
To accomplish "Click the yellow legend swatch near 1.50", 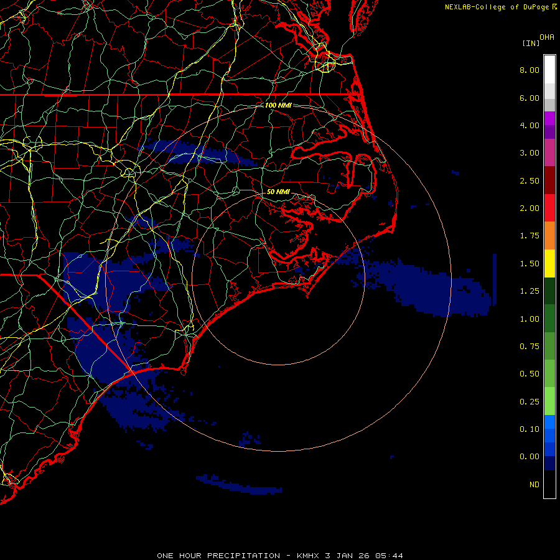I will [549, 263].
